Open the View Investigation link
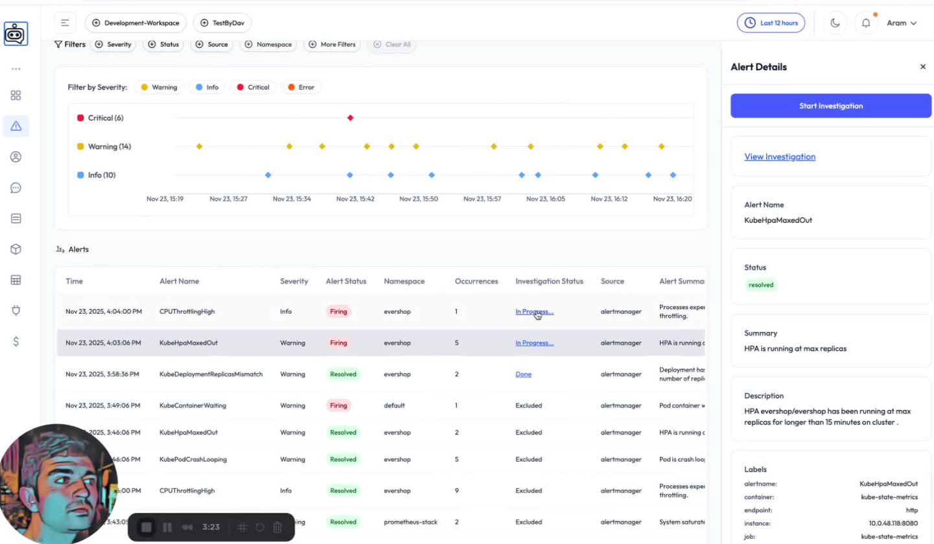 click(x=780, y=157)
